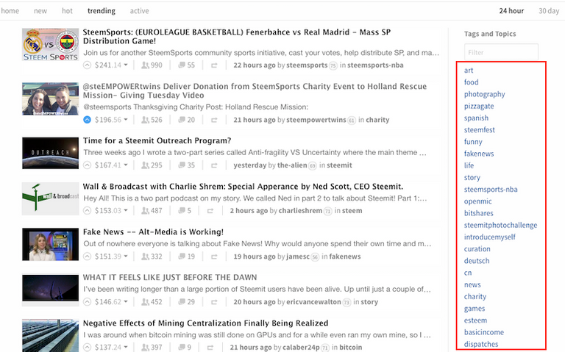The width and height of the screenshot is (565, 352).
Task: Resteem the Mining Centralization post
Action: 210,348
